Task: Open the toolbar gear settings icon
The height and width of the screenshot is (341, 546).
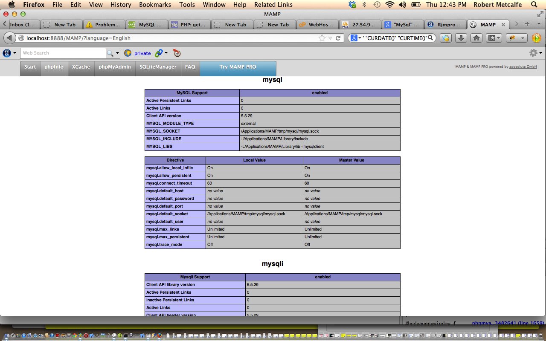Action: point(533,53)
